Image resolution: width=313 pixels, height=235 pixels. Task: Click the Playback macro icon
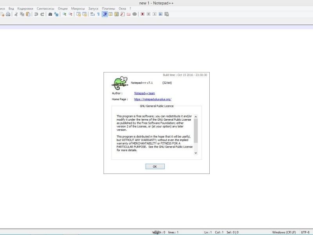(155, 14)
